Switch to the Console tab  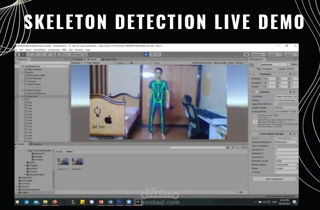35,144
